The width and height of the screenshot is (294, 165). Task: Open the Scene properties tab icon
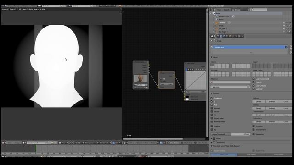[x=224, y=36]
